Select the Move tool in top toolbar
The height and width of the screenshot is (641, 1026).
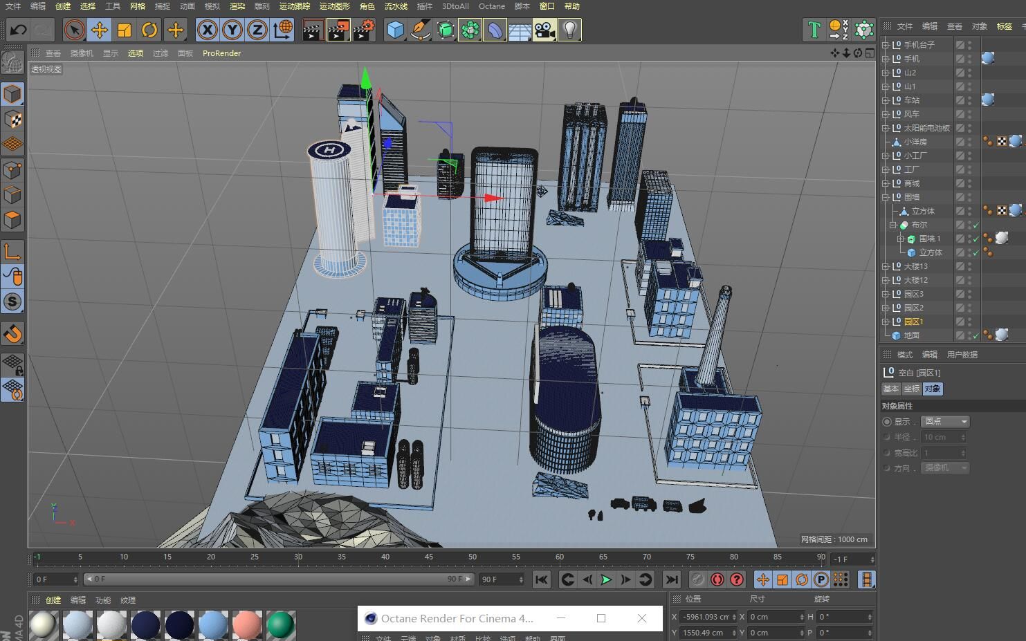[x=100, y=30]
